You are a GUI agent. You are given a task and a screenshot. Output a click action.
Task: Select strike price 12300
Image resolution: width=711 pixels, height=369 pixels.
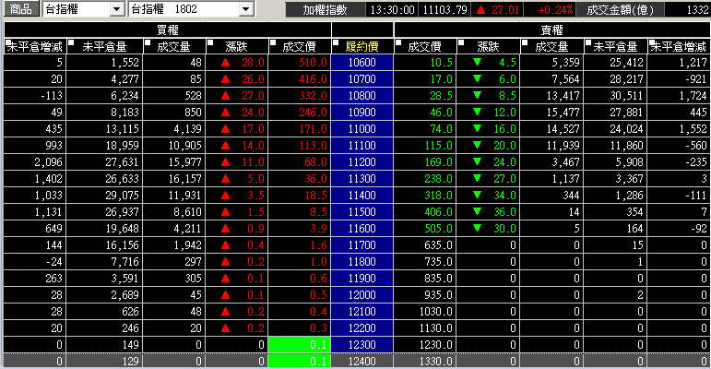point(361,345)
